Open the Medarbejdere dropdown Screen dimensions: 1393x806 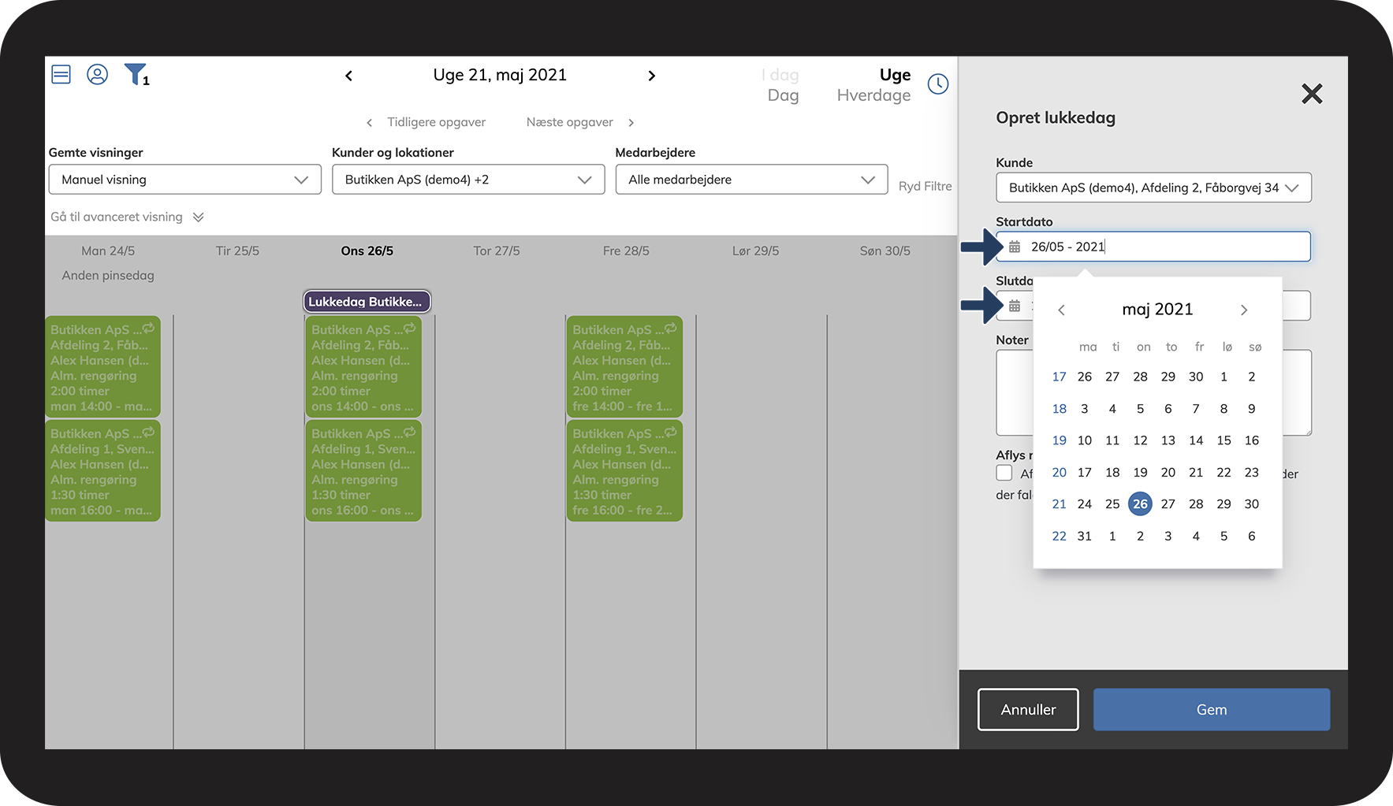[x=751, y=180]
